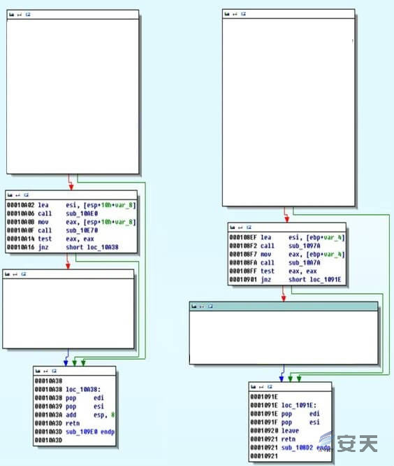Click the group icon on the 000108EF block header
Viewport: 394px width, 466px height.
pyautogui.click(x=249, y=227)
